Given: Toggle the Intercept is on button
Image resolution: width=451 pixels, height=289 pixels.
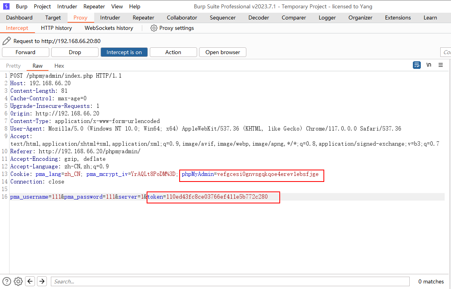Looking at the screenshot, I should pos(124,52).
